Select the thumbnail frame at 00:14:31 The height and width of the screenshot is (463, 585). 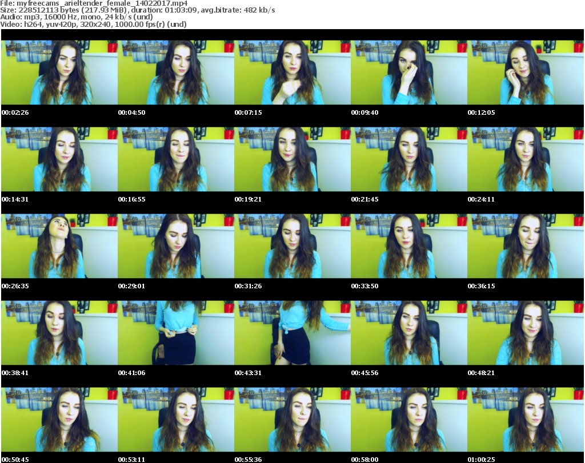59,159
